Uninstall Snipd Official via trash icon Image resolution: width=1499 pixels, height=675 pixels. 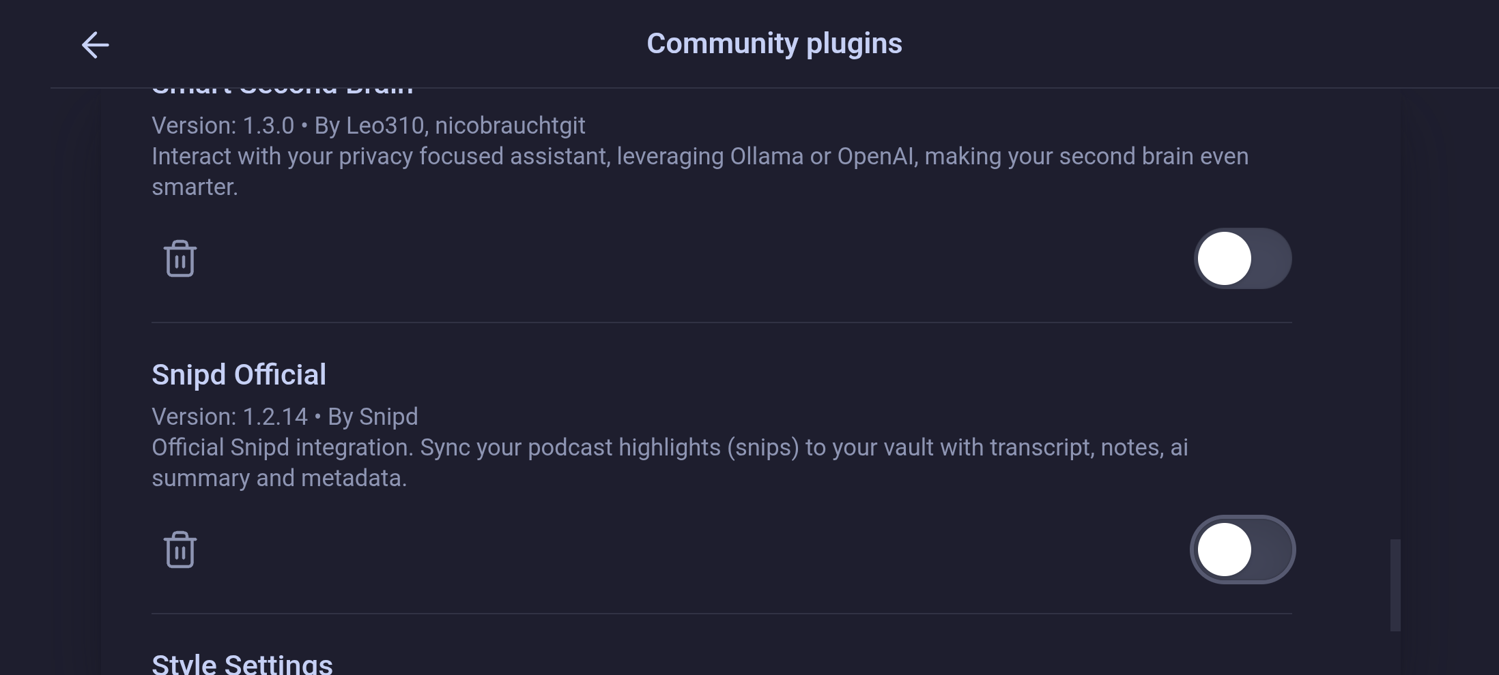click(x=180, y=550)
